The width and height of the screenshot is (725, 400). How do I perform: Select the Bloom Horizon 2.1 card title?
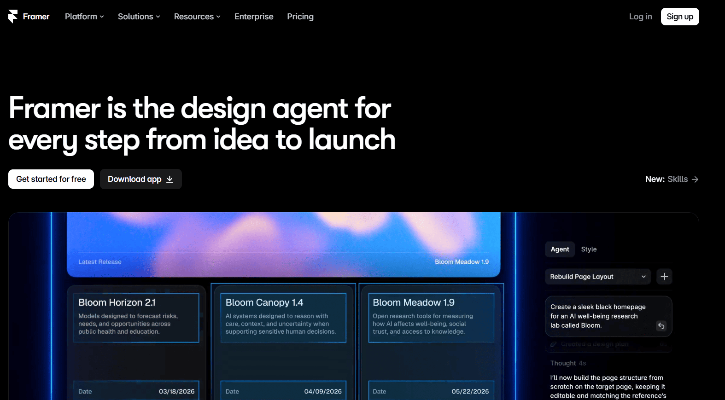coord(117,302)
